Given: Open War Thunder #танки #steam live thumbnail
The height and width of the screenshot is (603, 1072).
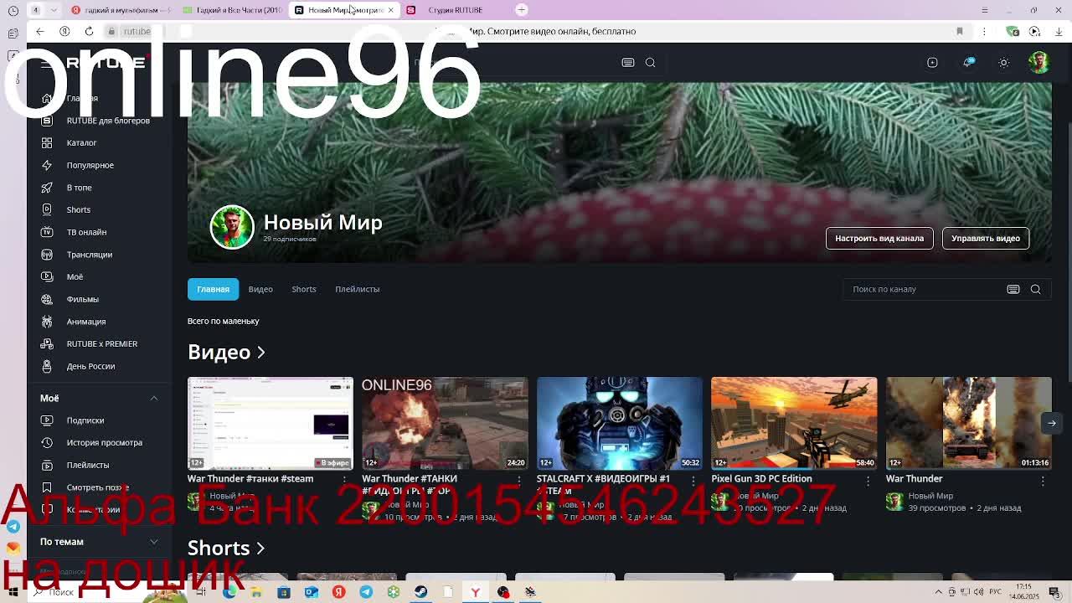Looking at the screenshot, I should (271, 423).
